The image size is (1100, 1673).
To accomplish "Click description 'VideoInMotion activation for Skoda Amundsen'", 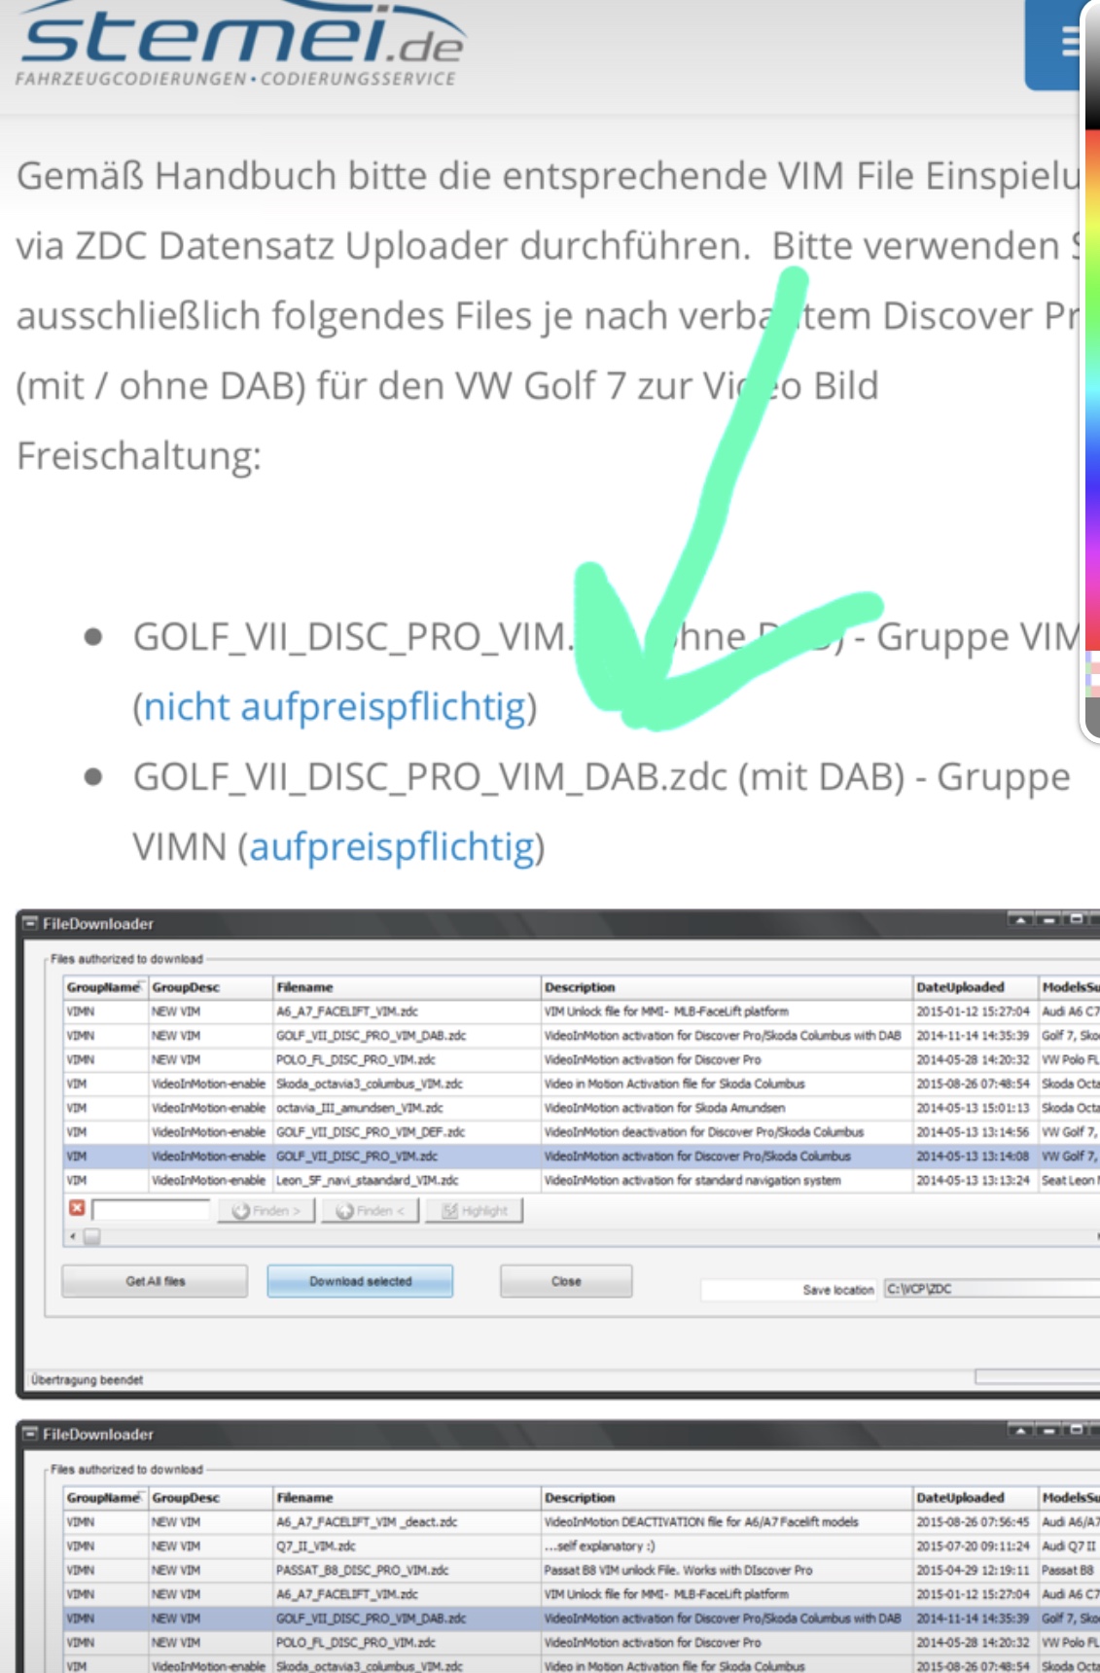I will click(664, 1108).
